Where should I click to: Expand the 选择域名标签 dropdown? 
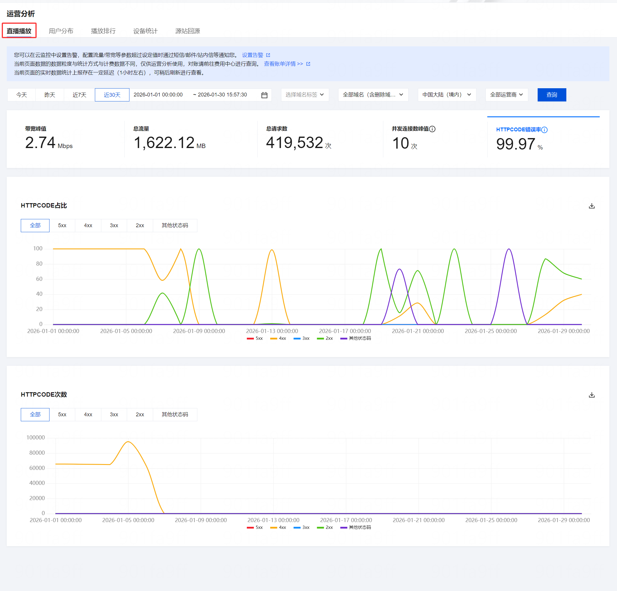click(305, 95)
